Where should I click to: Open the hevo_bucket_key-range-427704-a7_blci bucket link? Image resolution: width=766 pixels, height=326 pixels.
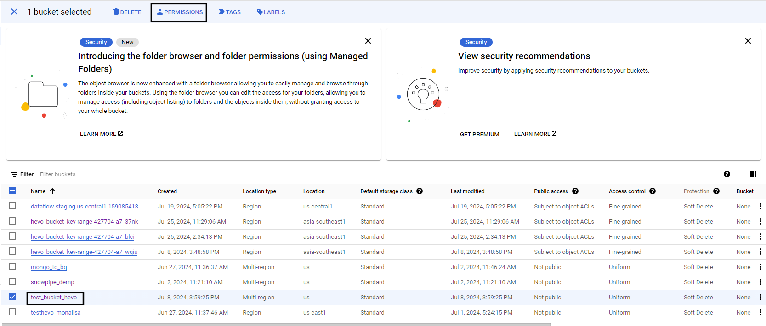(82, 237)
